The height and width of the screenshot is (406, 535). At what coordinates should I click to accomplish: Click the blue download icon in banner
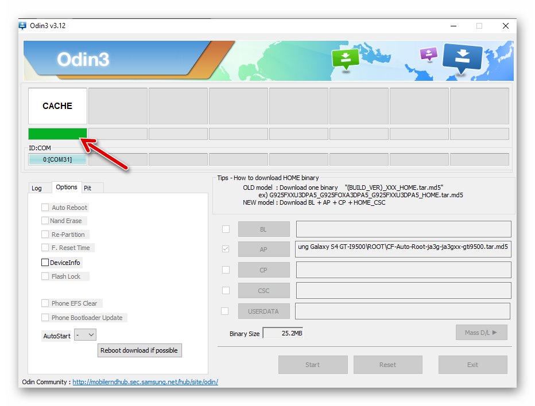pyautogui.click(x=462, y=58)
